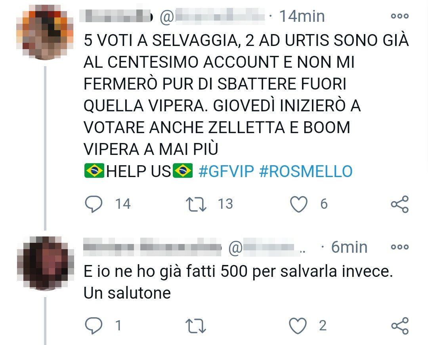
Task: Like the '500 per salvarla' reply
Action: pos(298,326)
